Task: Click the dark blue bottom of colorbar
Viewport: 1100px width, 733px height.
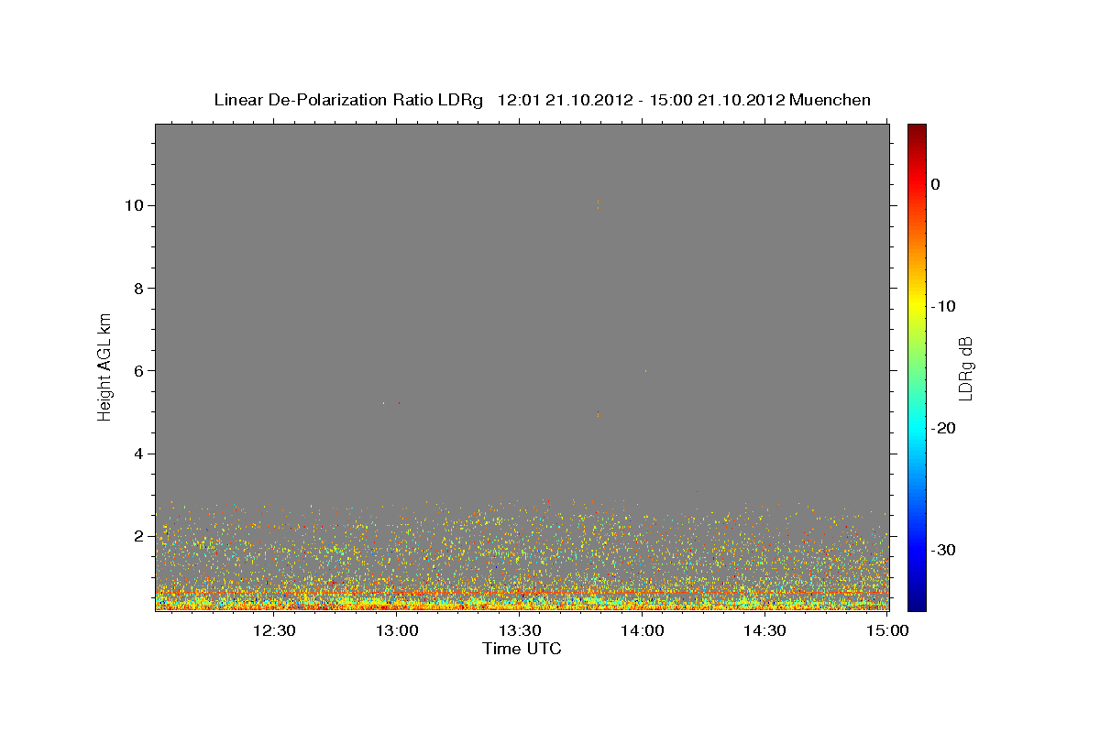Action: click(917, 603)
